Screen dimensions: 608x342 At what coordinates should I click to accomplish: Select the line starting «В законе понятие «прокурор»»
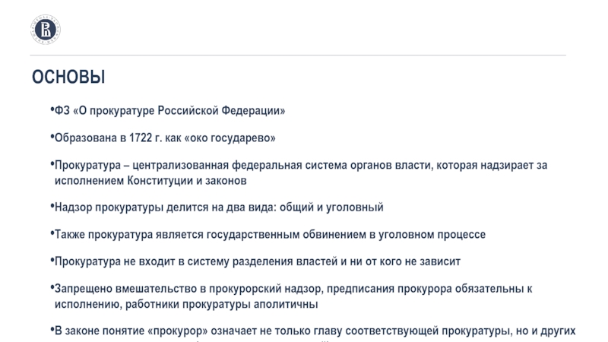(x=315, y=331)
